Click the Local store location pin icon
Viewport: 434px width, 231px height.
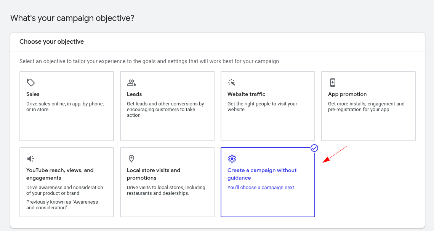pos(131,159)
